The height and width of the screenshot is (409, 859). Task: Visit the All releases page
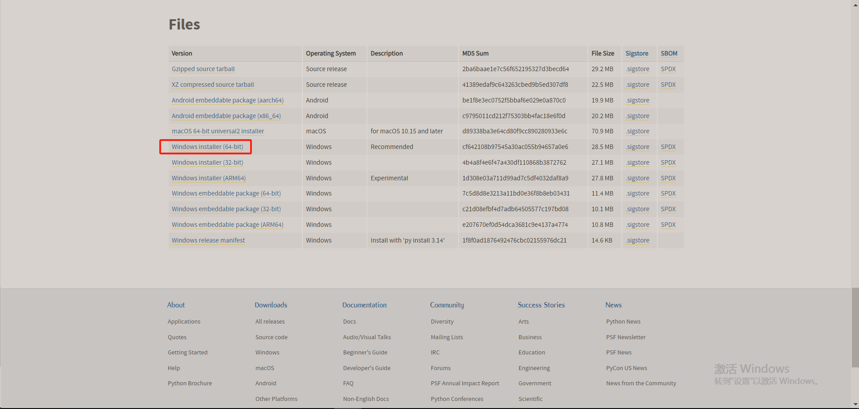tap(269, 321)
